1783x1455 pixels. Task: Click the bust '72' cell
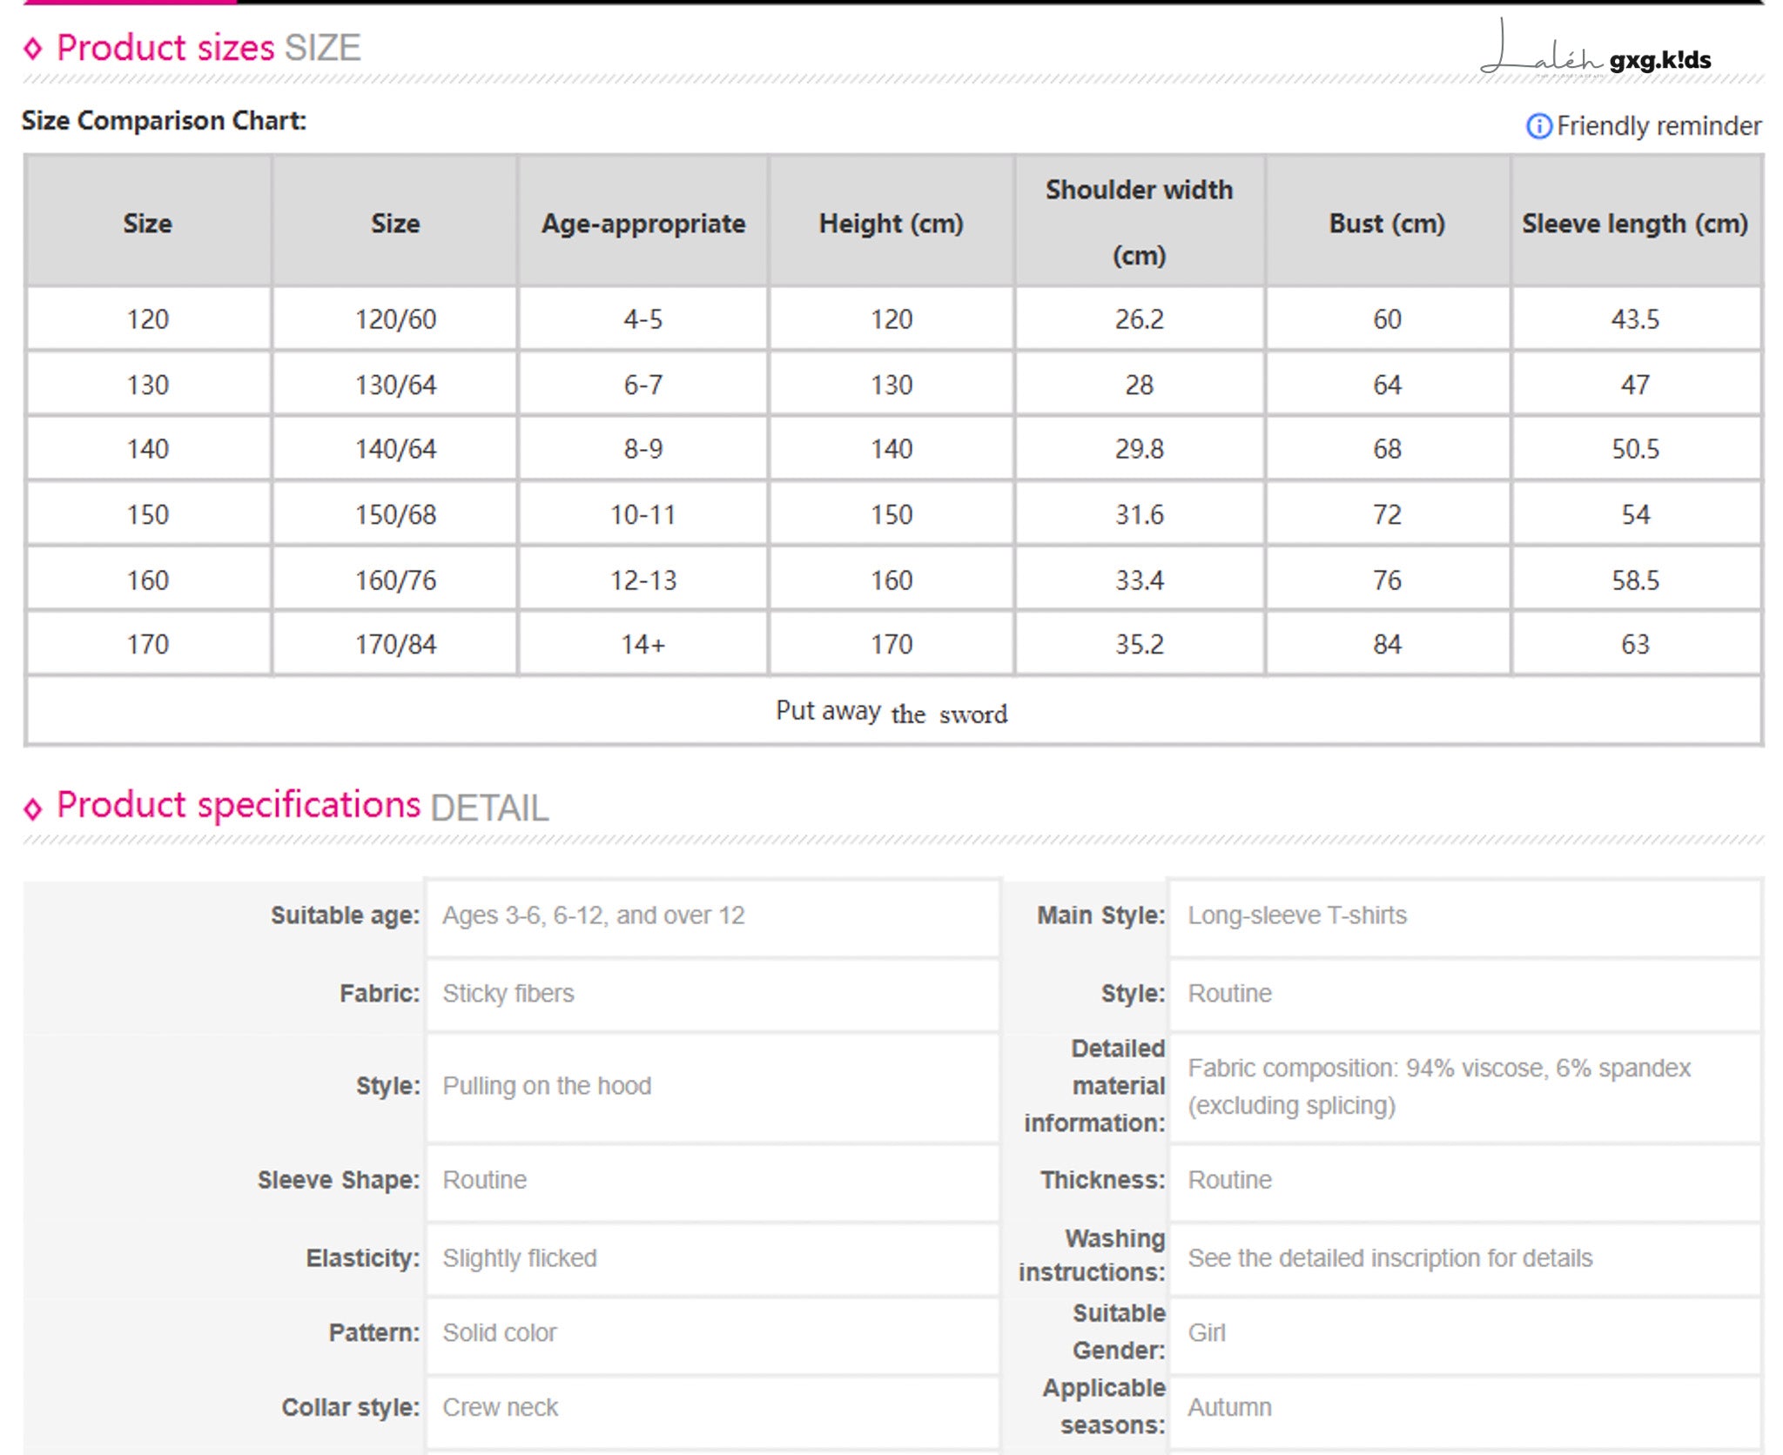click(1387, 514)
